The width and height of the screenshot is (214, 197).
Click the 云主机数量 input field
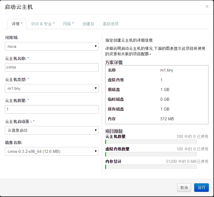point(52,109)
